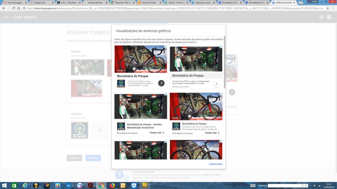Bookmark this page with the star icon
337x189 pixels.
click(327, 8)
